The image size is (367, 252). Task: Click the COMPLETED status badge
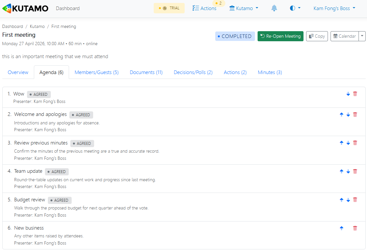click(x=235, y=36)
